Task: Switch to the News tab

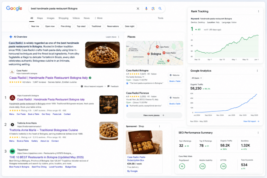Action: 87,18
